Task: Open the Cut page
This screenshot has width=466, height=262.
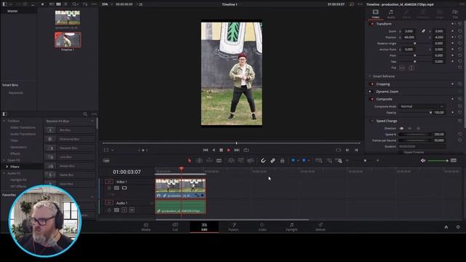Action: pyautogui.click(x=175, y=226)
